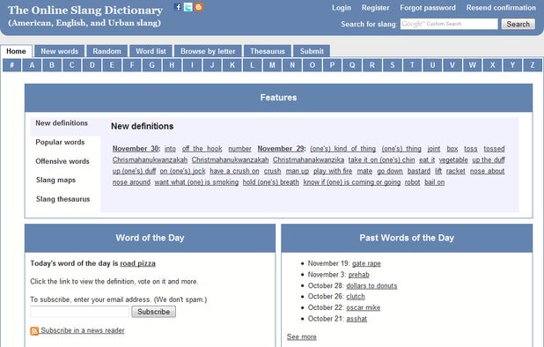Select Slang thesaurus in Features sidebar

pos(62,199)
